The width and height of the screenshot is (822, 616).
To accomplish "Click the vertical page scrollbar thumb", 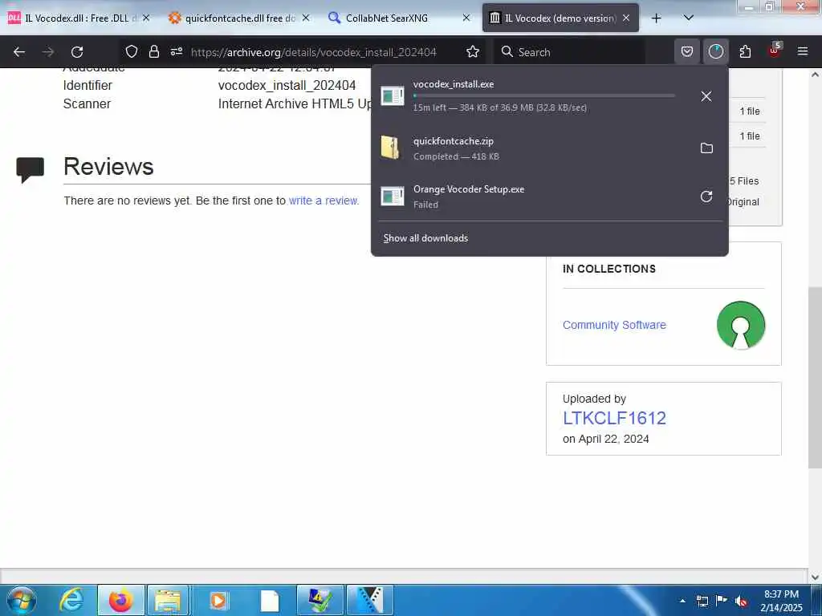I will pos(815,378).
